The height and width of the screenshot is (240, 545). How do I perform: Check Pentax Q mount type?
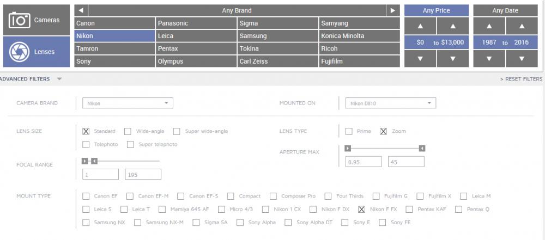coord(458,210)
